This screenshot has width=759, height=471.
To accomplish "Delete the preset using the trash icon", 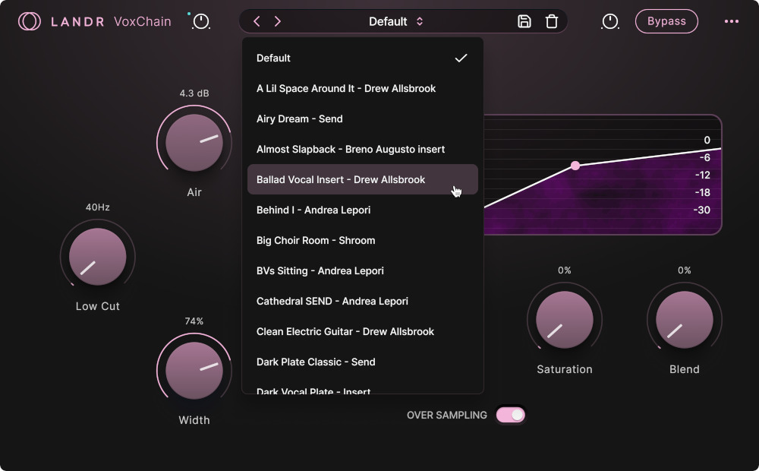I will (551, 21).
